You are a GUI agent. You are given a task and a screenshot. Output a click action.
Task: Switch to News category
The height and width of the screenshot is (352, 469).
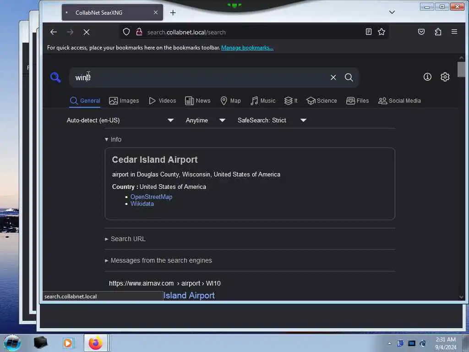[198, 101]
